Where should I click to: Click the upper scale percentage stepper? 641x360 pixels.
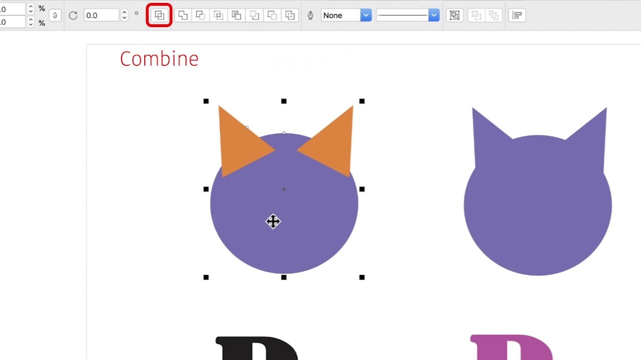[31, 8]
